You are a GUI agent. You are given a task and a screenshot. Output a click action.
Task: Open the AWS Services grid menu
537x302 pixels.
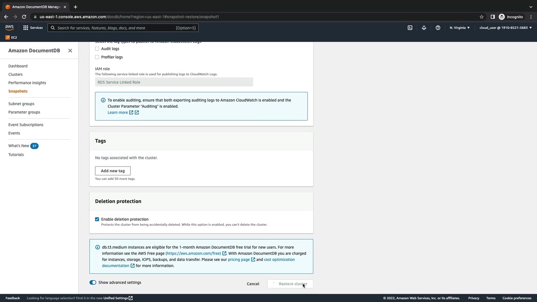[33, 28]
